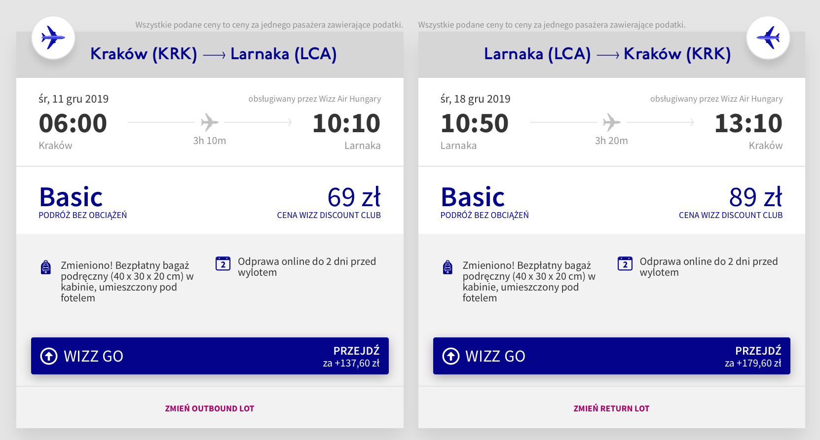Click the 06:00 Kraków departure time
The image size is (820, 440).
coord(73,123)
